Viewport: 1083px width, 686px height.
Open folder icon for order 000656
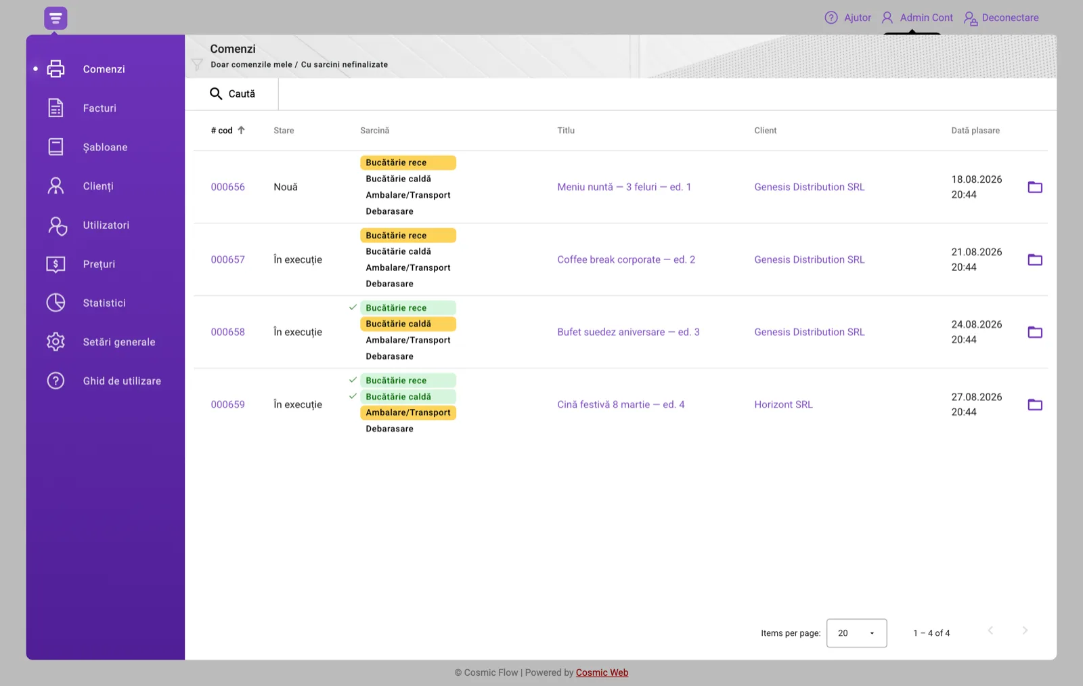1035,187
